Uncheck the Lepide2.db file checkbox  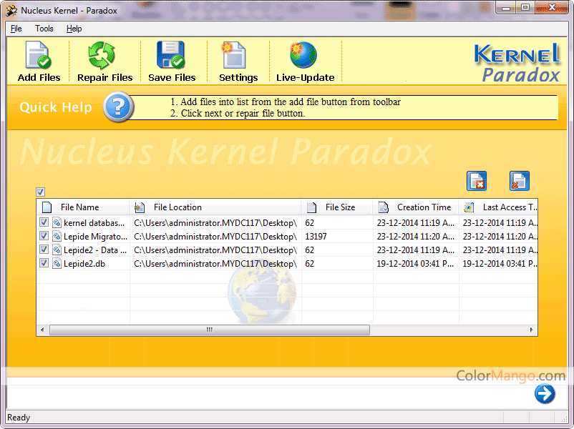[44, 264]
